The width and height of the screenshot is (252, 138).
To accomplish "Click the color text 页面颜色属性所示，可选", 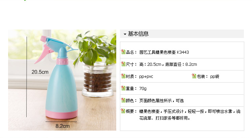I will tap(161, 100).
